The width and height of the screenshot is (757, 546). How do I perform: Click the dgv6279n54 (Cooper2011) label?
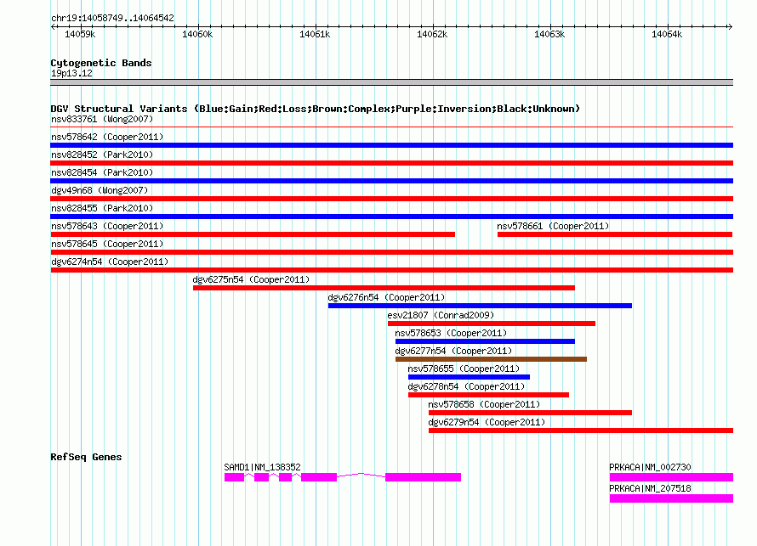coord(487,422)
